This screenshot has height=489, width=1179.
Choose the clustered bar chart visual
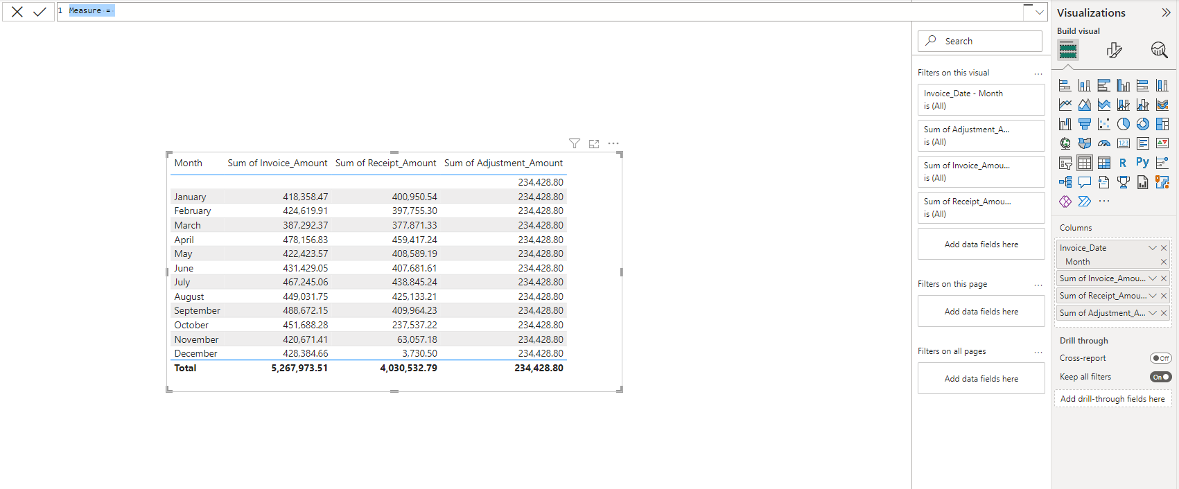(1104, 85)
